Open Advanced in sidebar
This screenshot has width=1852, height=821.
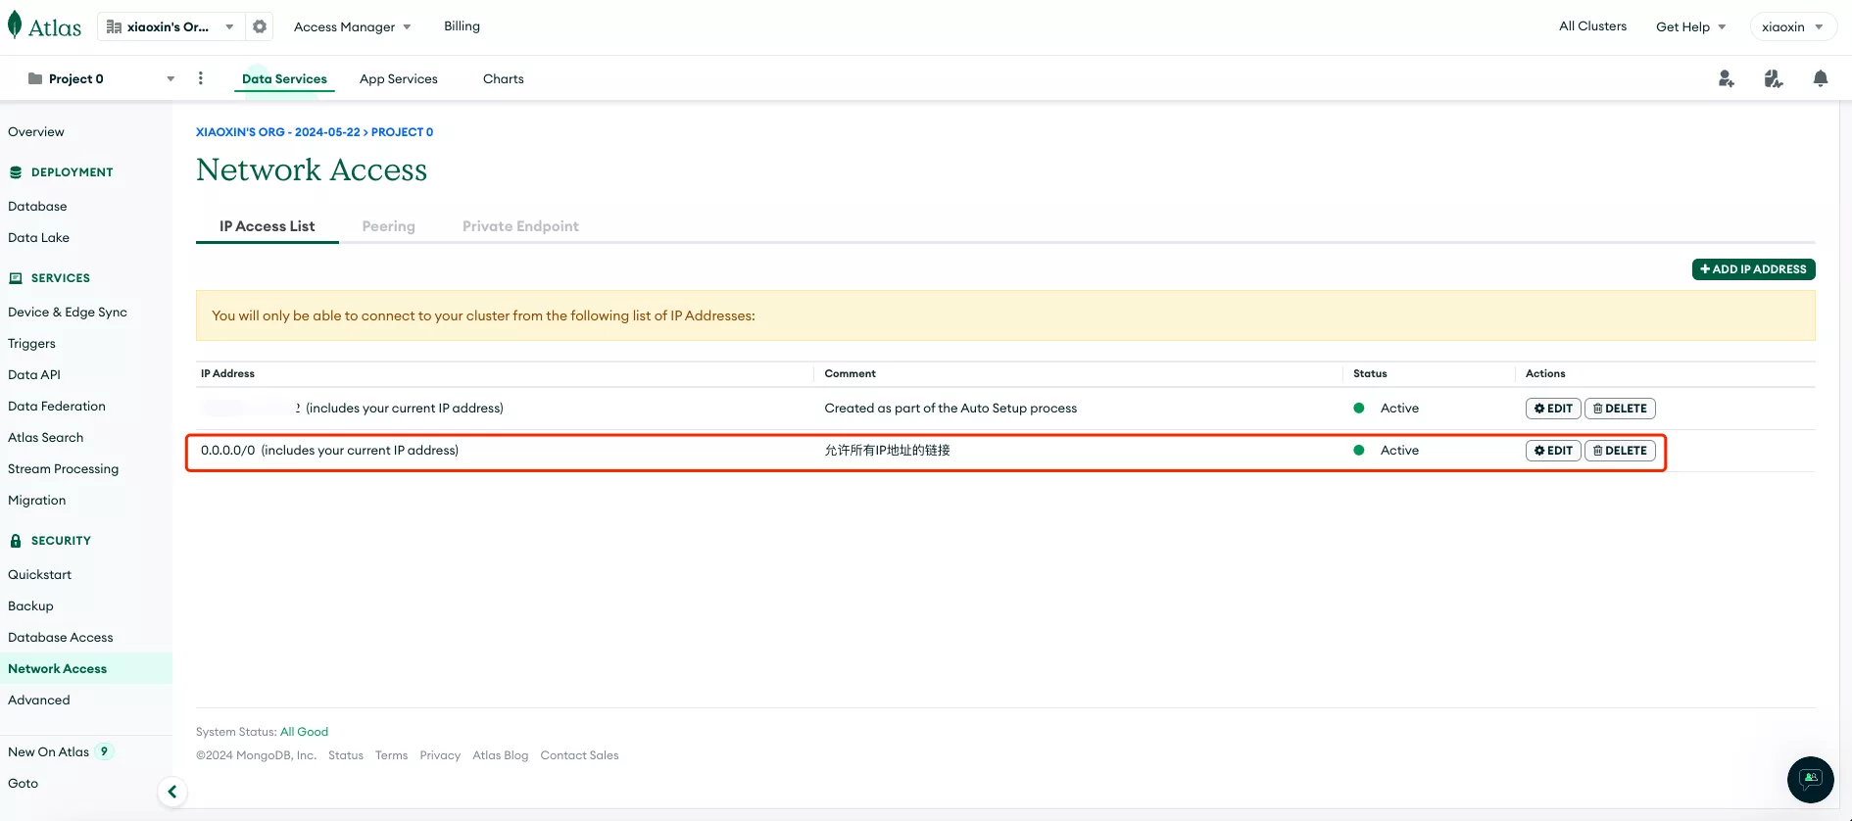pos(39,700)
